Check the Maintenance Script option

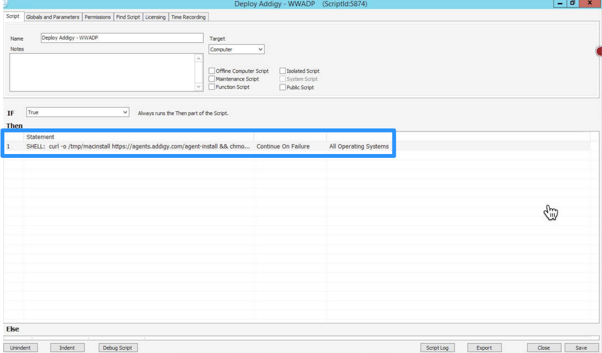click(x=212, y=78)
